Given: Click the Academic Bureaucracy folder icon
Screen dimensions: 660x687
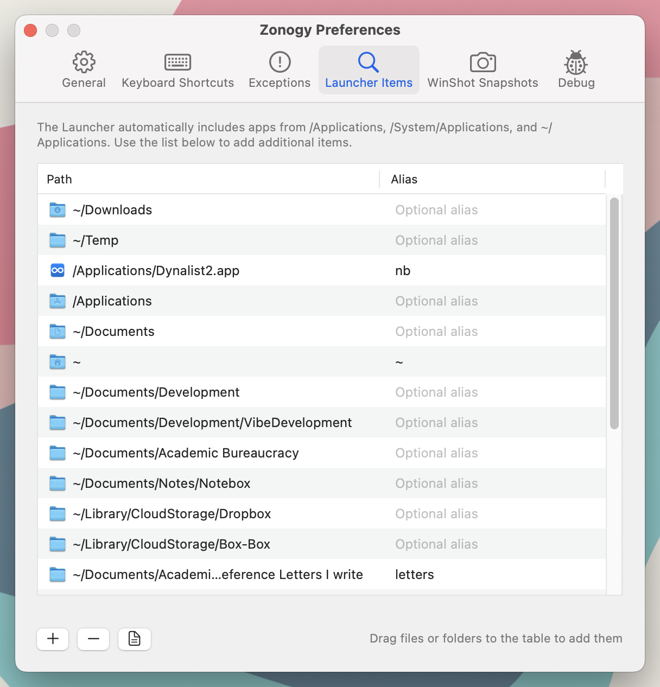Looking at the screenshot, I should point(58,453).
